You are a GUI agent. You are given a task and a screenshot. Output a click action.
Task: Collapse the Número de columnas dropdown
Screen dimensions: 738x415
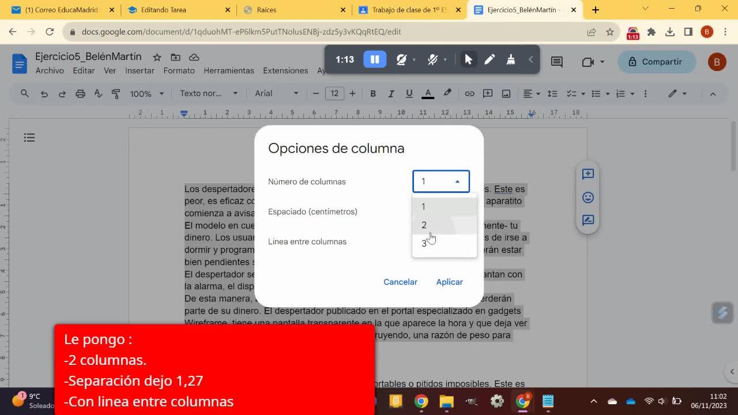[441, 182]
